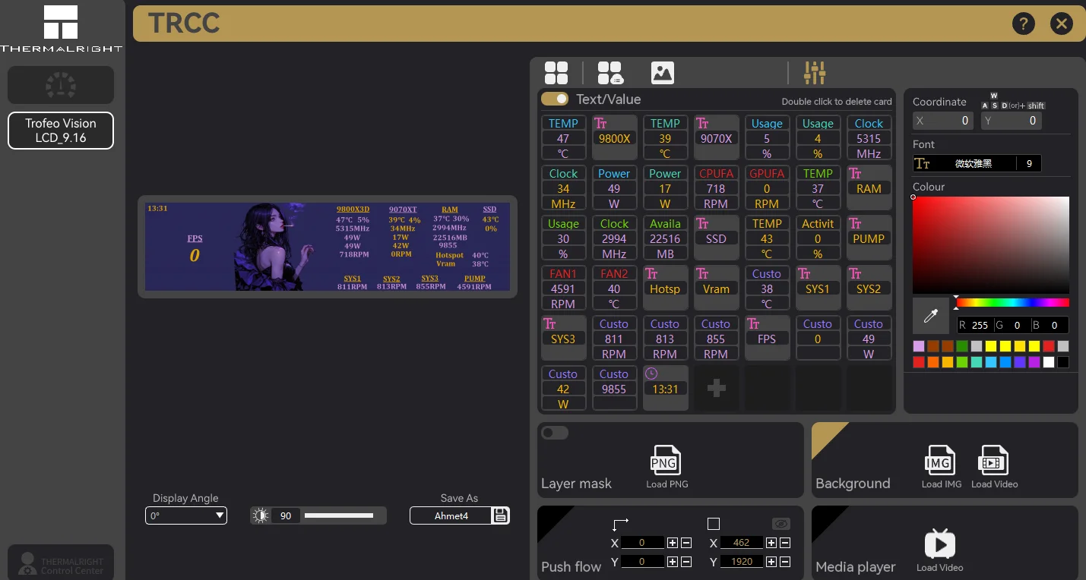Click the green G value field

pyautogui.click(x=1018, y=325)
